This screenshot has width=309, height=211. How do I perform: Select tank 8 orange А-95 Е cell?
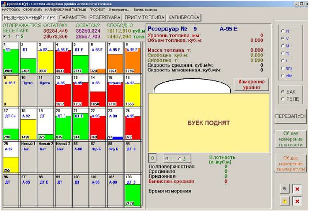coord(132,58)
